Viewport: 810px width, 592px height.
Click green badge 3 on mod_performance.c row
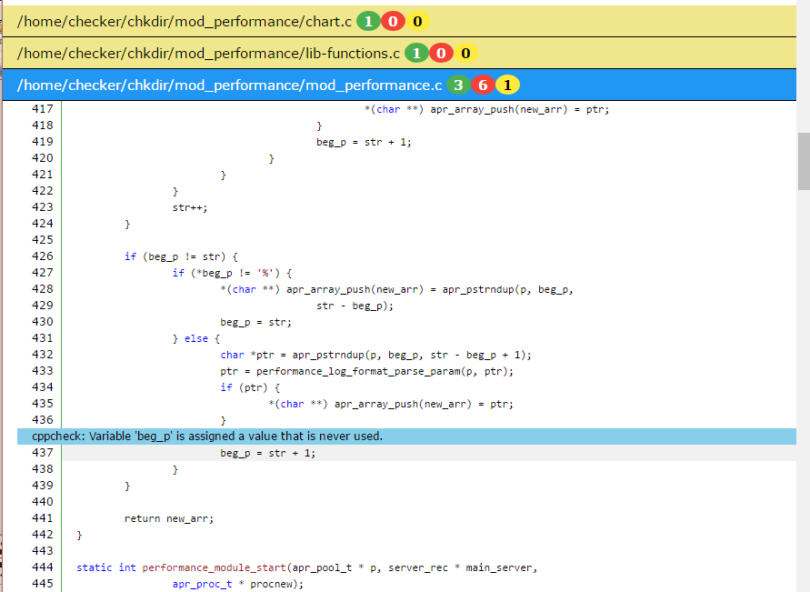[458, 85]
